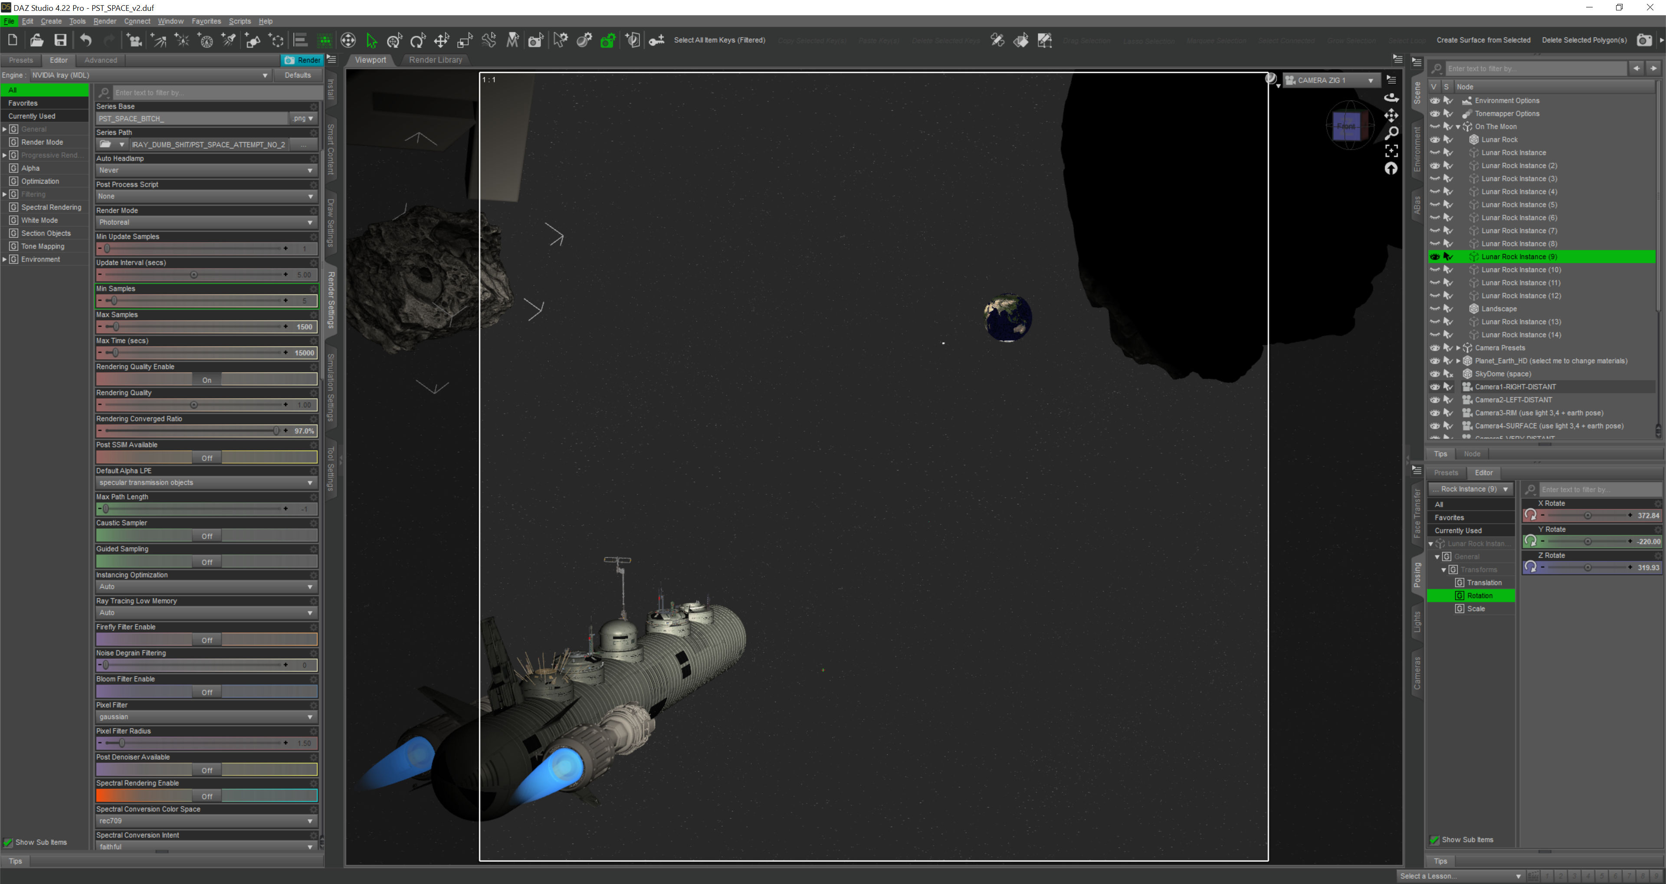Open a file using the folder icon

[36, 40]
